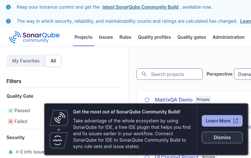Click the Quality Gate filter heading
Image resolution: width=251 pixels, height=158 pixels.
click(20, 96)
